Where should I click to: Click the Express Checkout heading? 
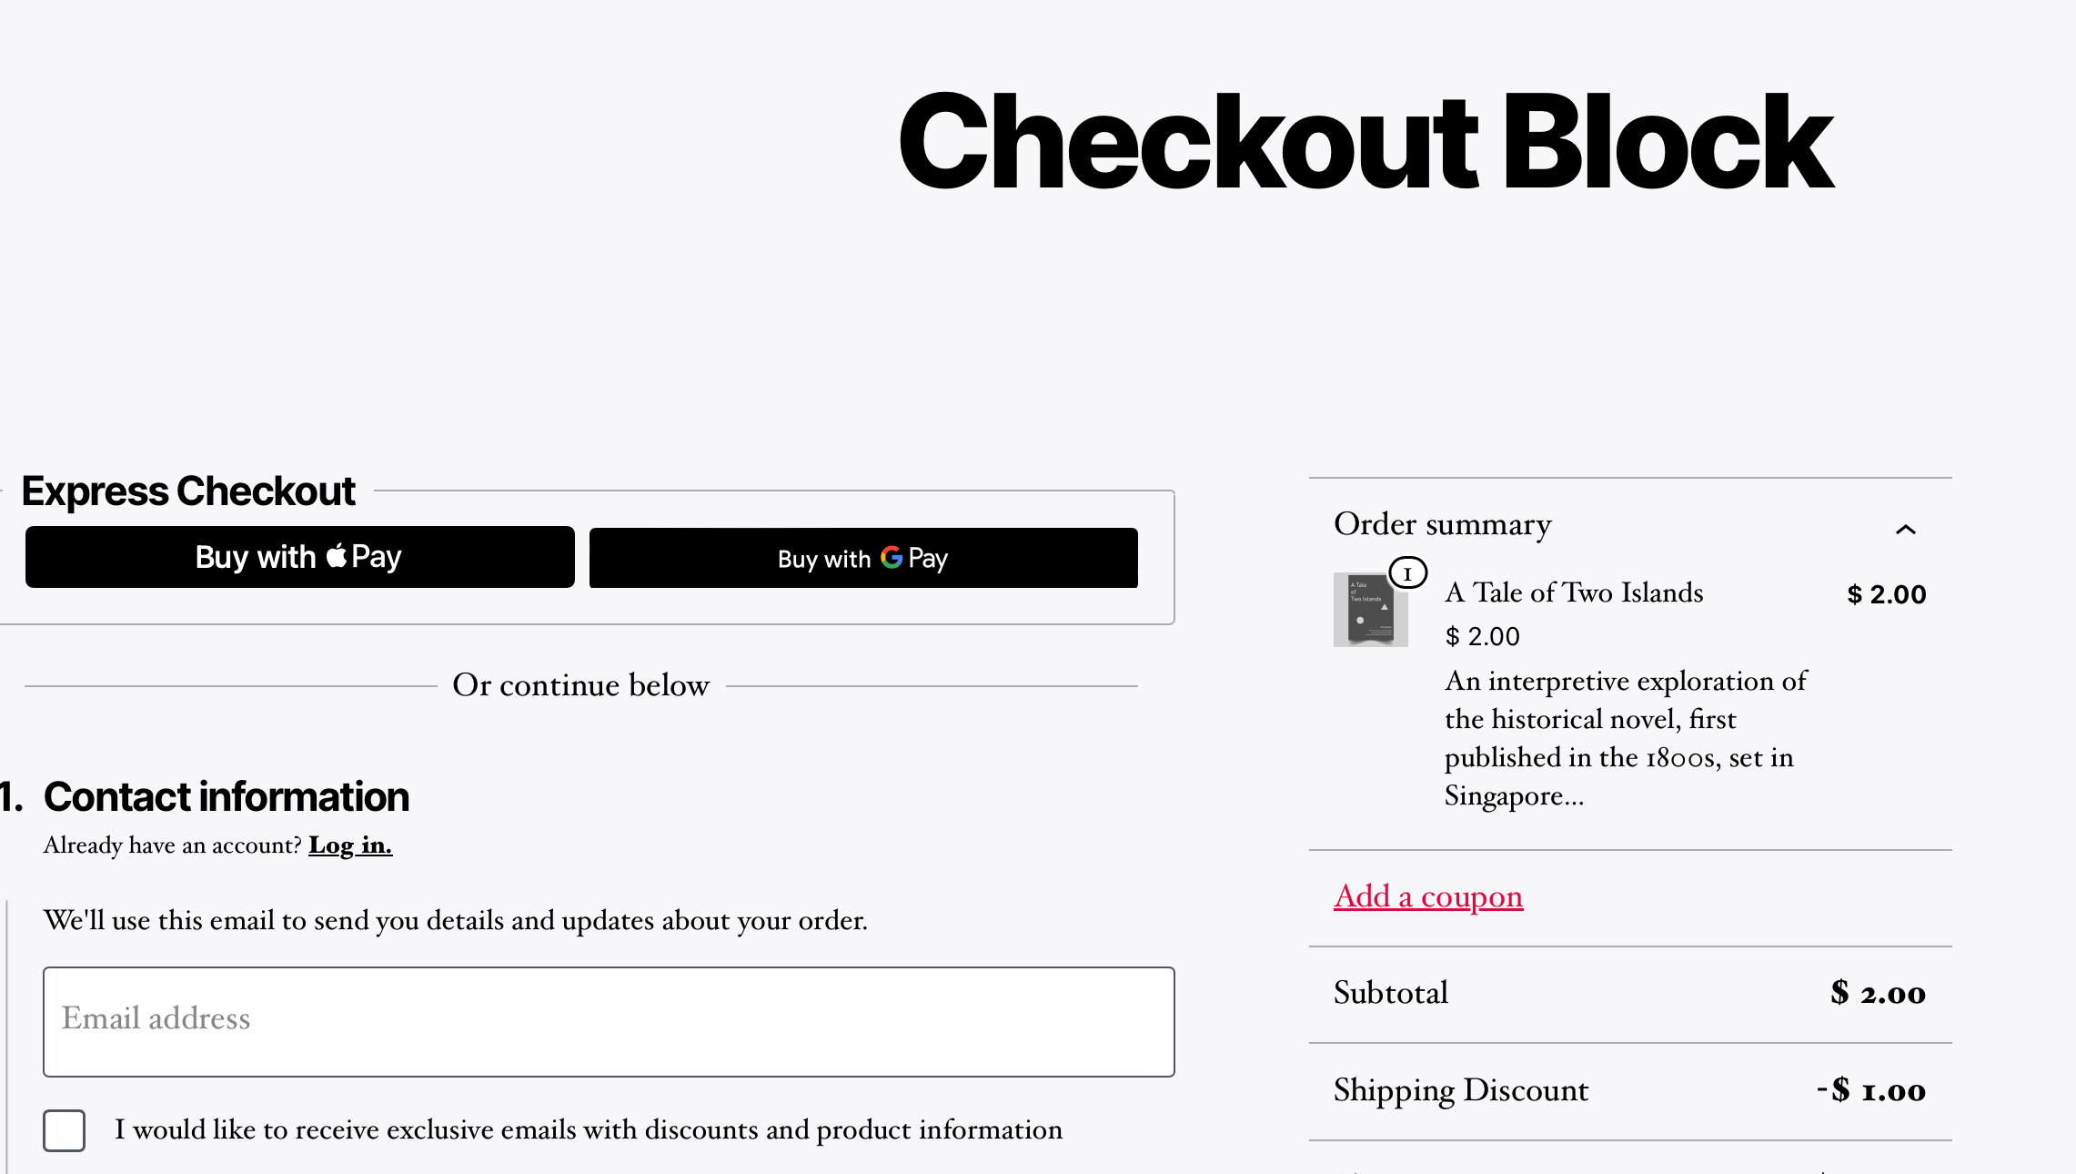click(188, 491)
